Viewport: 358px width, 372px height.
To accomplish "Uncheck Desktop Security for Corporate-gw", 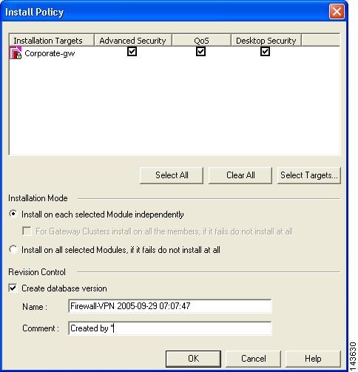I will pyautogui.click(x=265, y=52).
